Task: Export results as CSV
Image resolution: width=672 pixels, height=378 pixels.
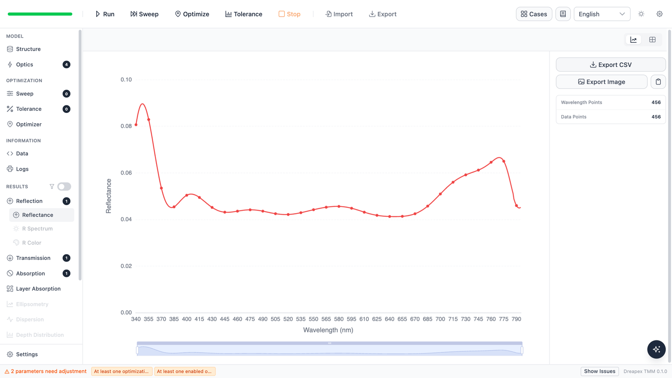Action: click(611, 65)
